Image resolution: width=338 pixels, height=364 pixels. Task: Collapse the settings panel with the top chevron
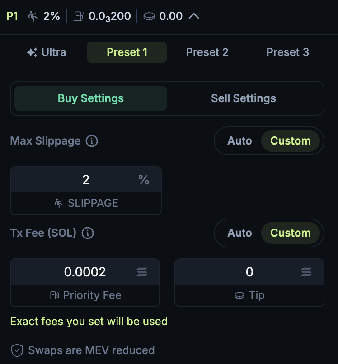[194, 16]
